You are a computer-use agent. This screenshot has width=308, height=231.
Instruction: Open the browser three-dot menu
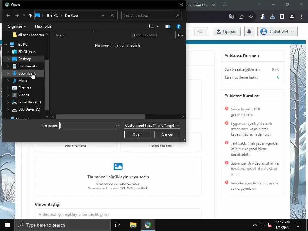click(301, 17)
